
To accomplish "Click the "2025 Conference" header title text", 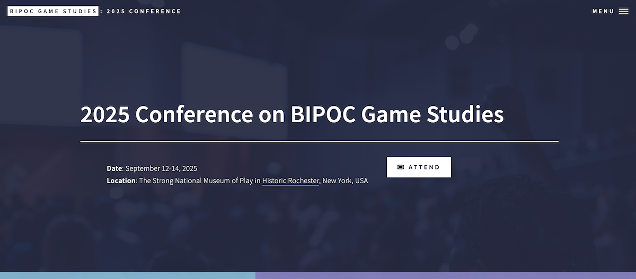I will tap(144, 11).
